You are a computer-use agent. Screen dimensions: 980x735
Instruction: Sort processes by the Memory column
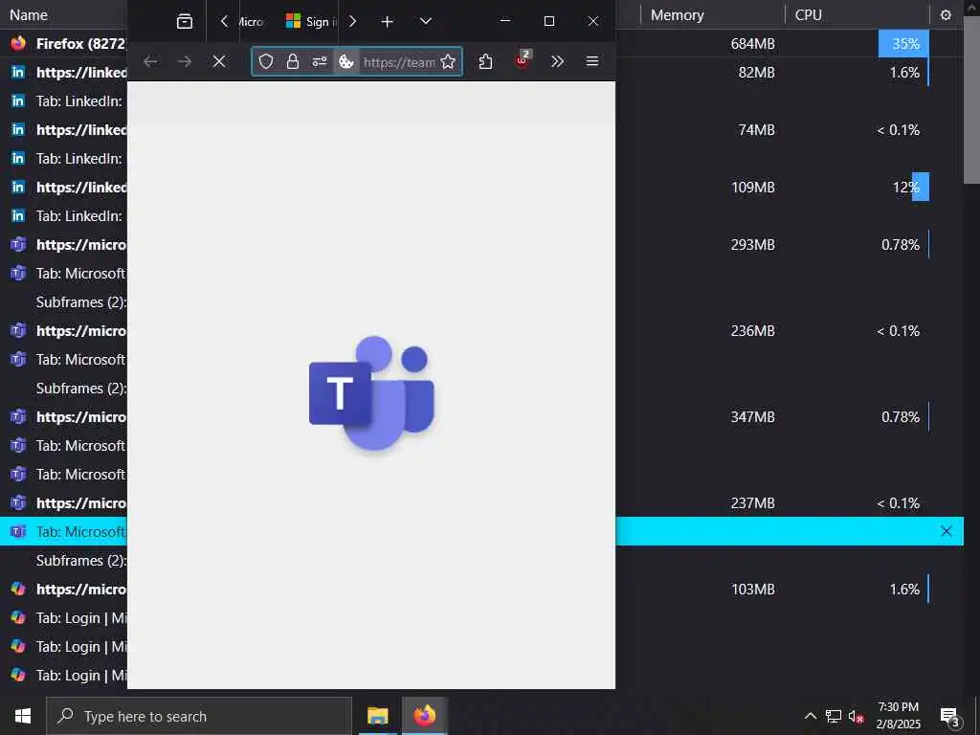[x=677, y=15]
